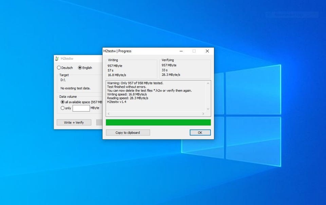This screenshot has width=326, height=205.
Task: Click the log line about deleting *.h2w files
Action: pyautogui.click(x=149, y=90)
